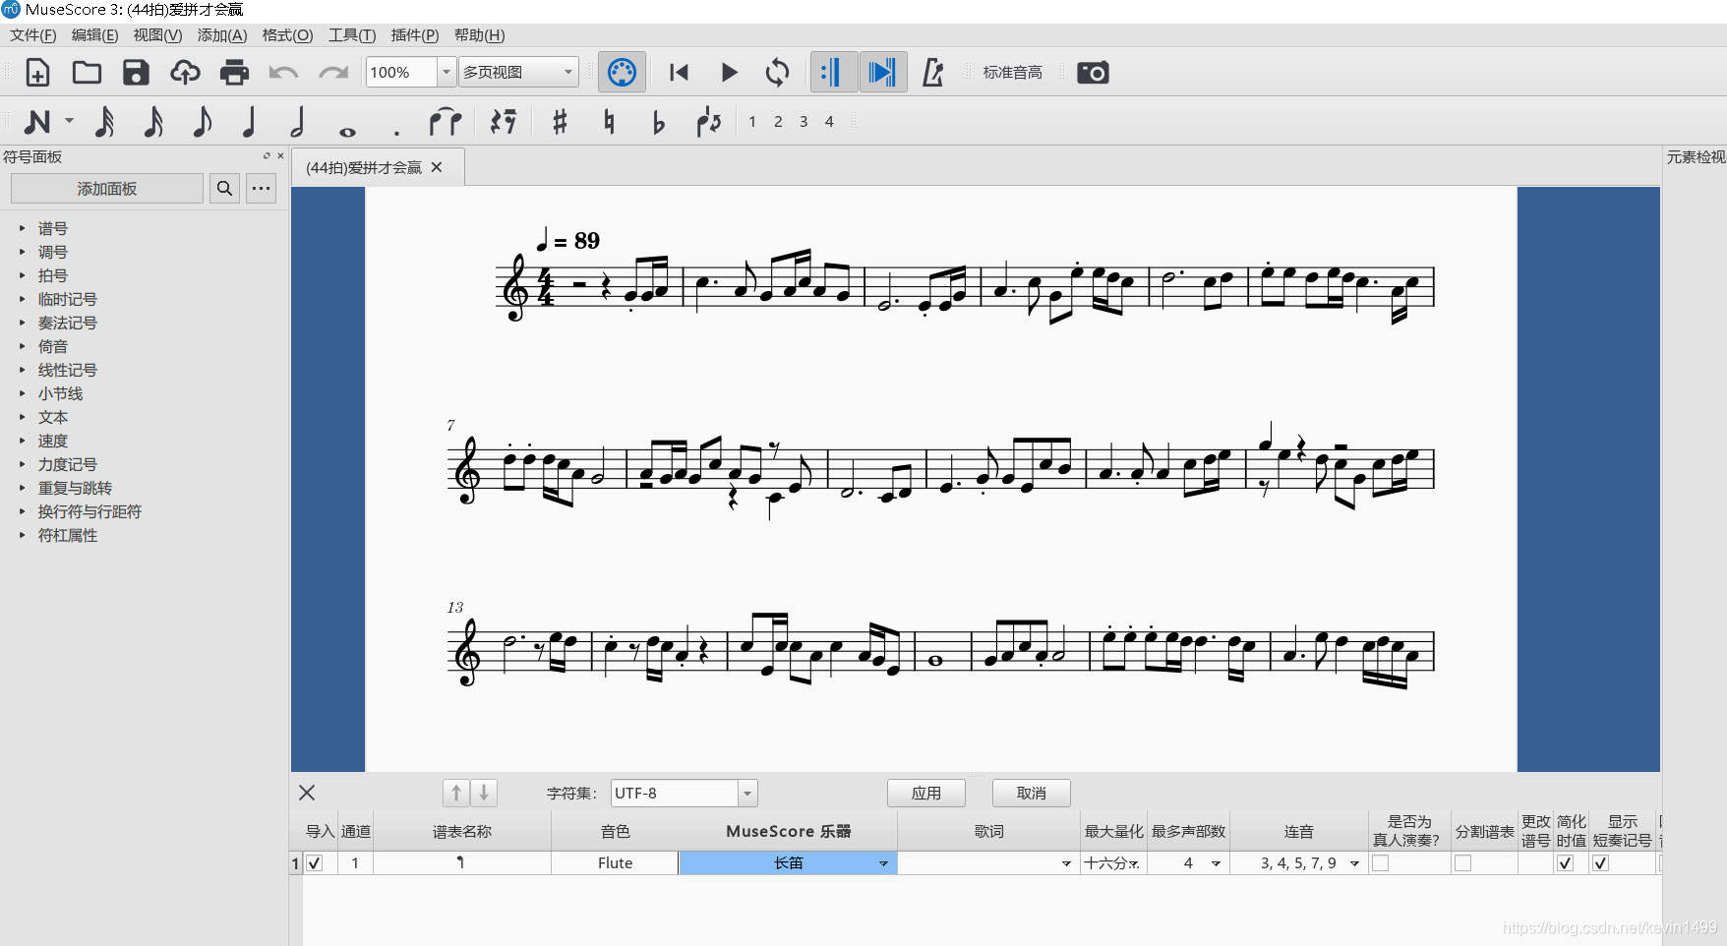Image resolution: width=1727 pixels, height=946 pixels.
Task: Uncheck the import checkbox for track 1
Action: coord(315,863)
